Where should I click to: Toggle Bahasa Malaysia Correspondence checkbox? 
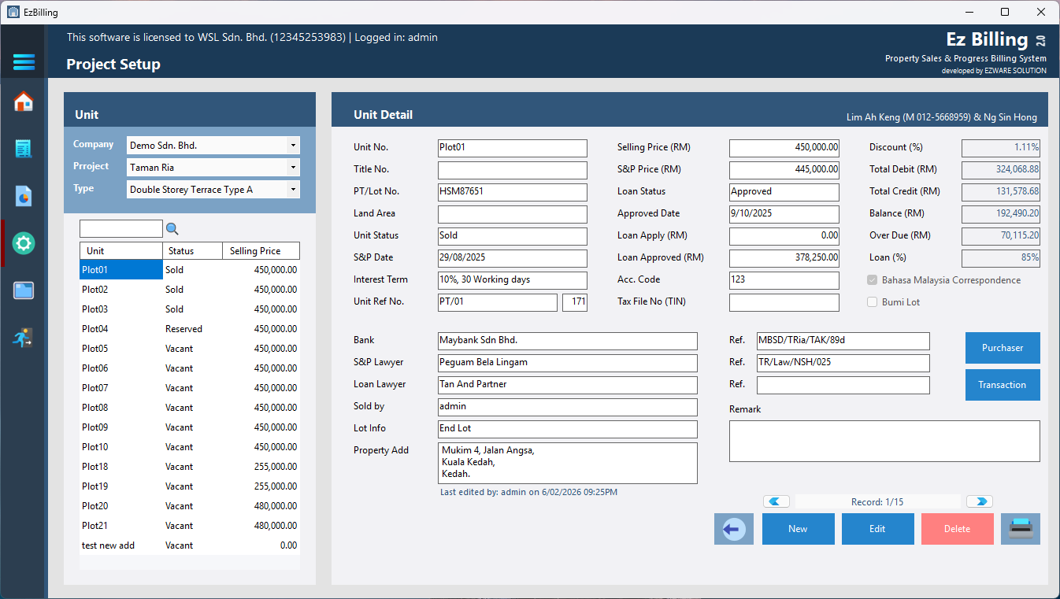click(872, 280)
